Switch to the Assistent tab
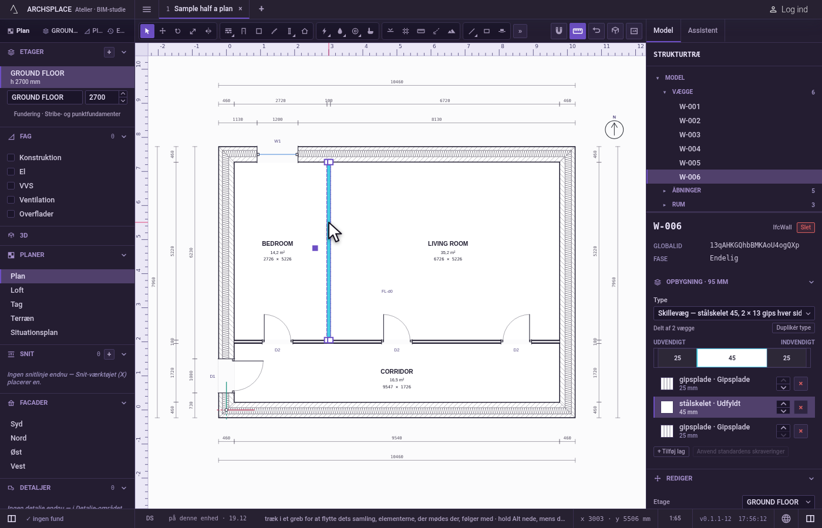 pyautogui.click(x=703, y=31)
